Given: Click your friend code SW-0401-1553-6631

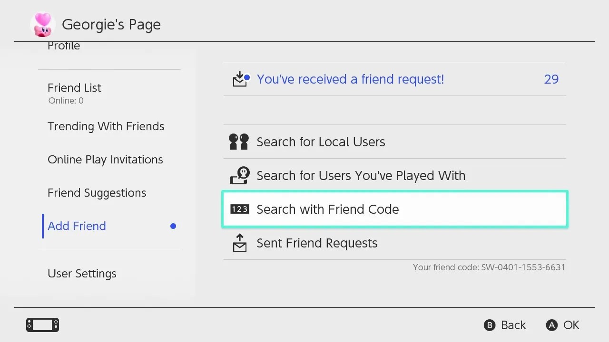Looking at the screenshot, I should tap(489, 267).
